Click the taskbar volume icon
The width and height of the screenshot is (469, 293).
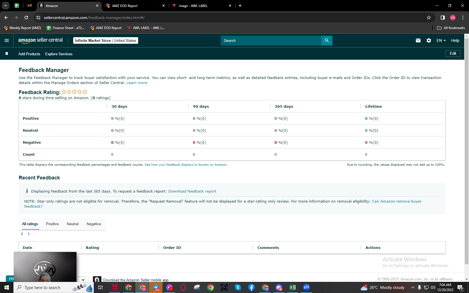(x=433, y=287)
